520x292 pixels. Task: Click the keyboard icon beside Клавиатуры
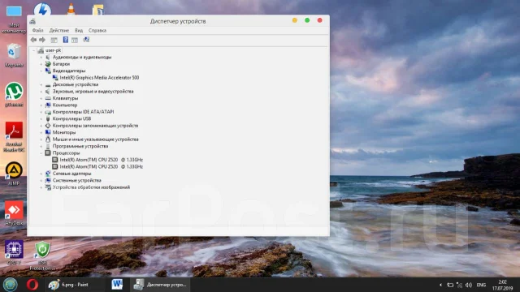tap(48, 98)
